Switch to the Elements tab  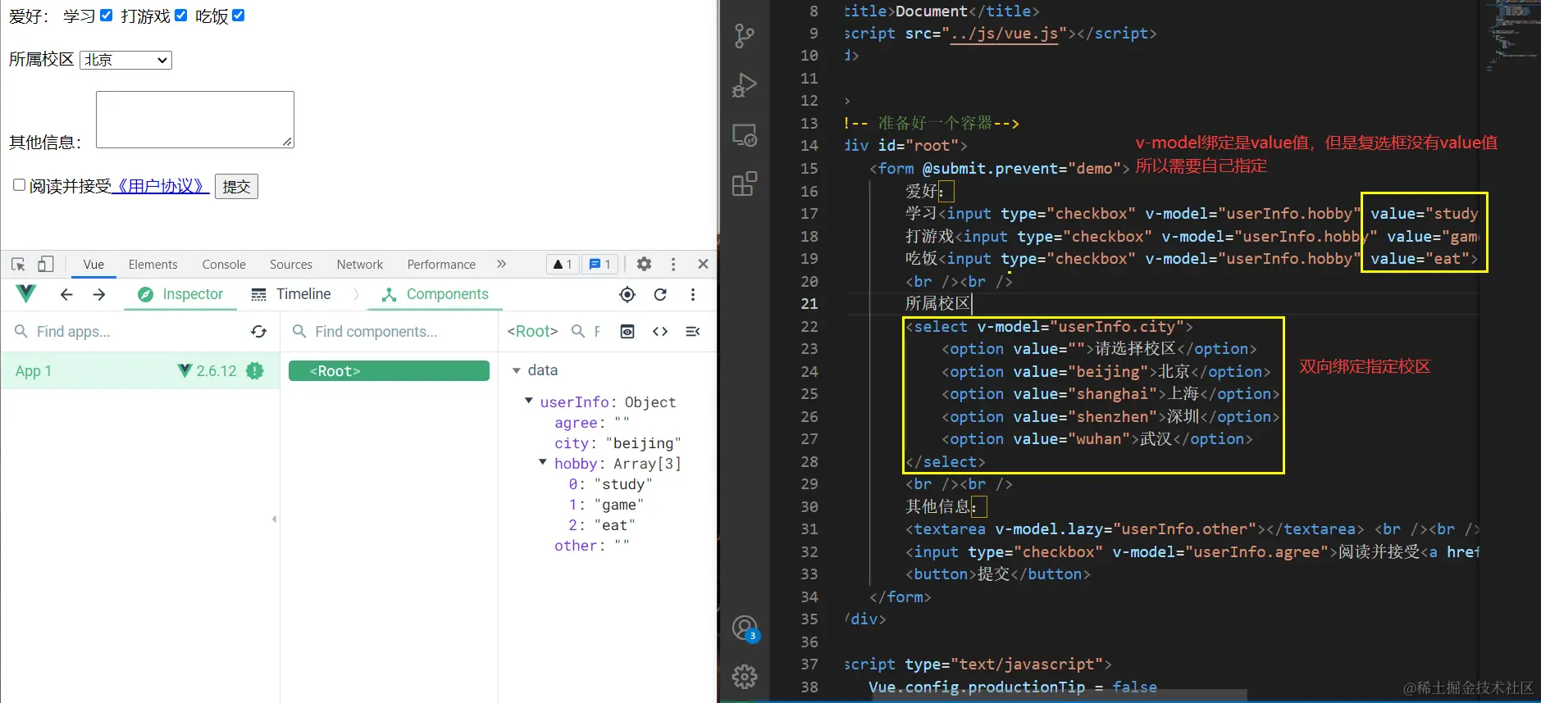(x=153, y=264)
